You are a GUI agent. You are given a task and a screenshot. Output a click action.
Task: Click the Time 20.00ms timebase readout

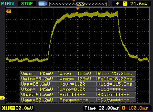coord(101,108)
